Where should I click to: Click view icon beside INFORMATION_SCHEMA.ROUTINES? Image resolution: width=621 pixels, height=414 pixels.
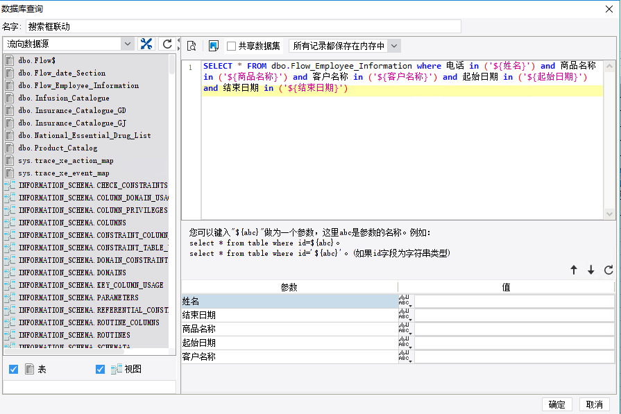[x=10, y=335]
